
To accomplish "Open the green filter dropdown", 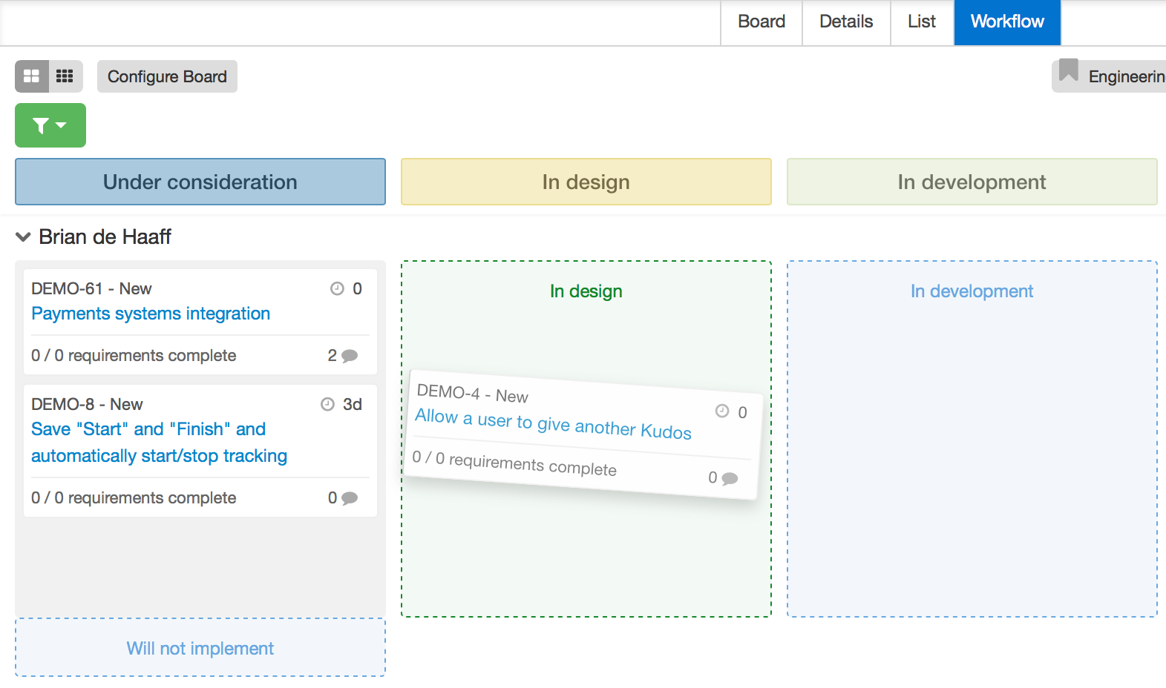I will pyautogui.click(x=50, y=125).
